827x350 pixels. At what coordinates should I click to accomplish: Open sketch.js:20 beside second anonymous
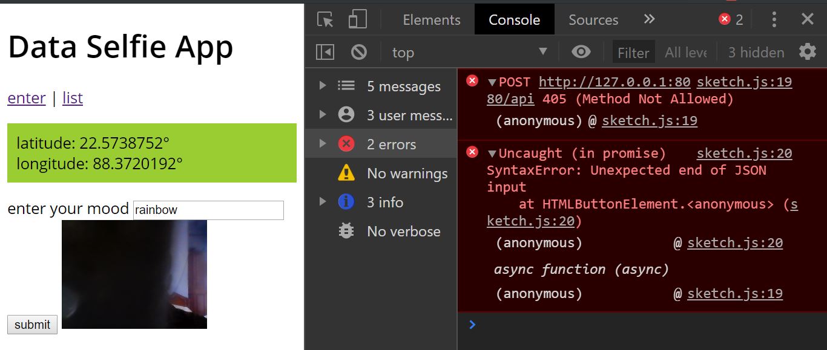[x=735, y=243]
